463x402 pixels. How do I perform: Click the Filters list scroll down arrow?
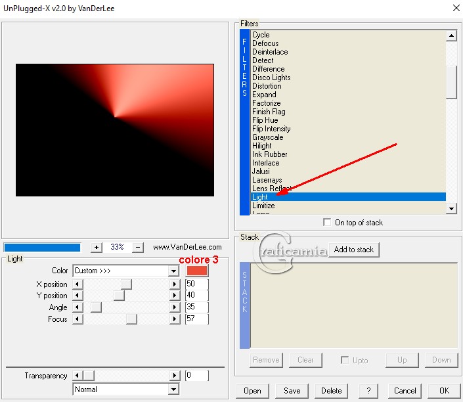click(x=451, y=208)
